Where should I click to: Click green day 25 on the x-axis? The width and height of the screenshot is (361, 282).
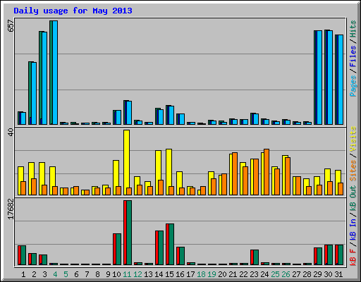275,274
